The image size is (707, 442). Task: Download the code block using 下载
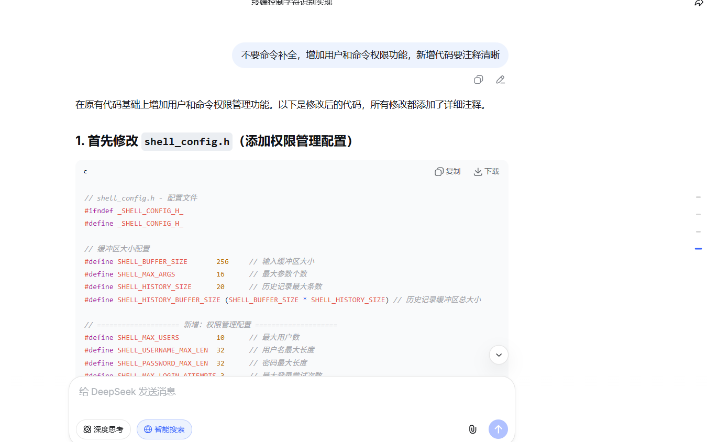point(487,172)
